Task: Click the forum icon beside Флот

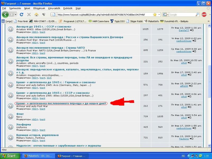Action: [x=10, y=116]
